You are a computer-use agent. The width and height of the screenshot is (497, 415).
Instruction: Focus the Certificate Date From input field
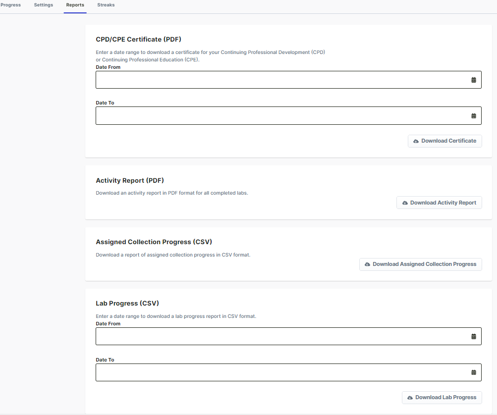point(277,80)
